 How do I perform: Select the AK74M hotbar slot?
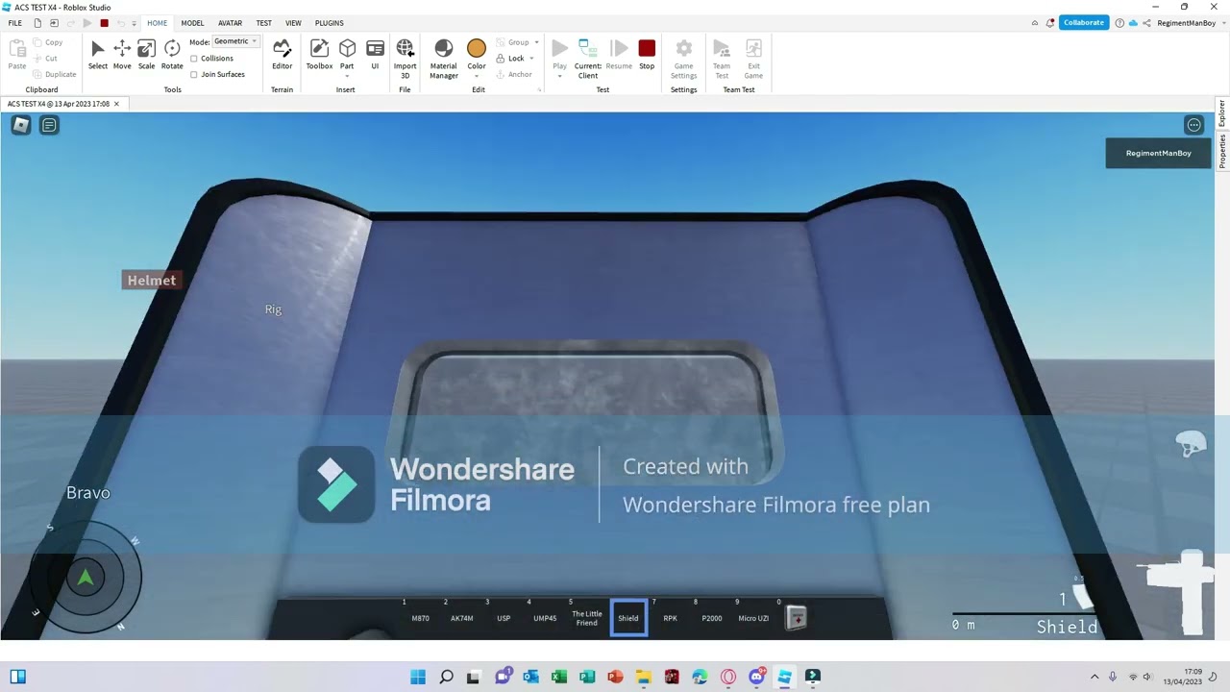click(462, 618)
